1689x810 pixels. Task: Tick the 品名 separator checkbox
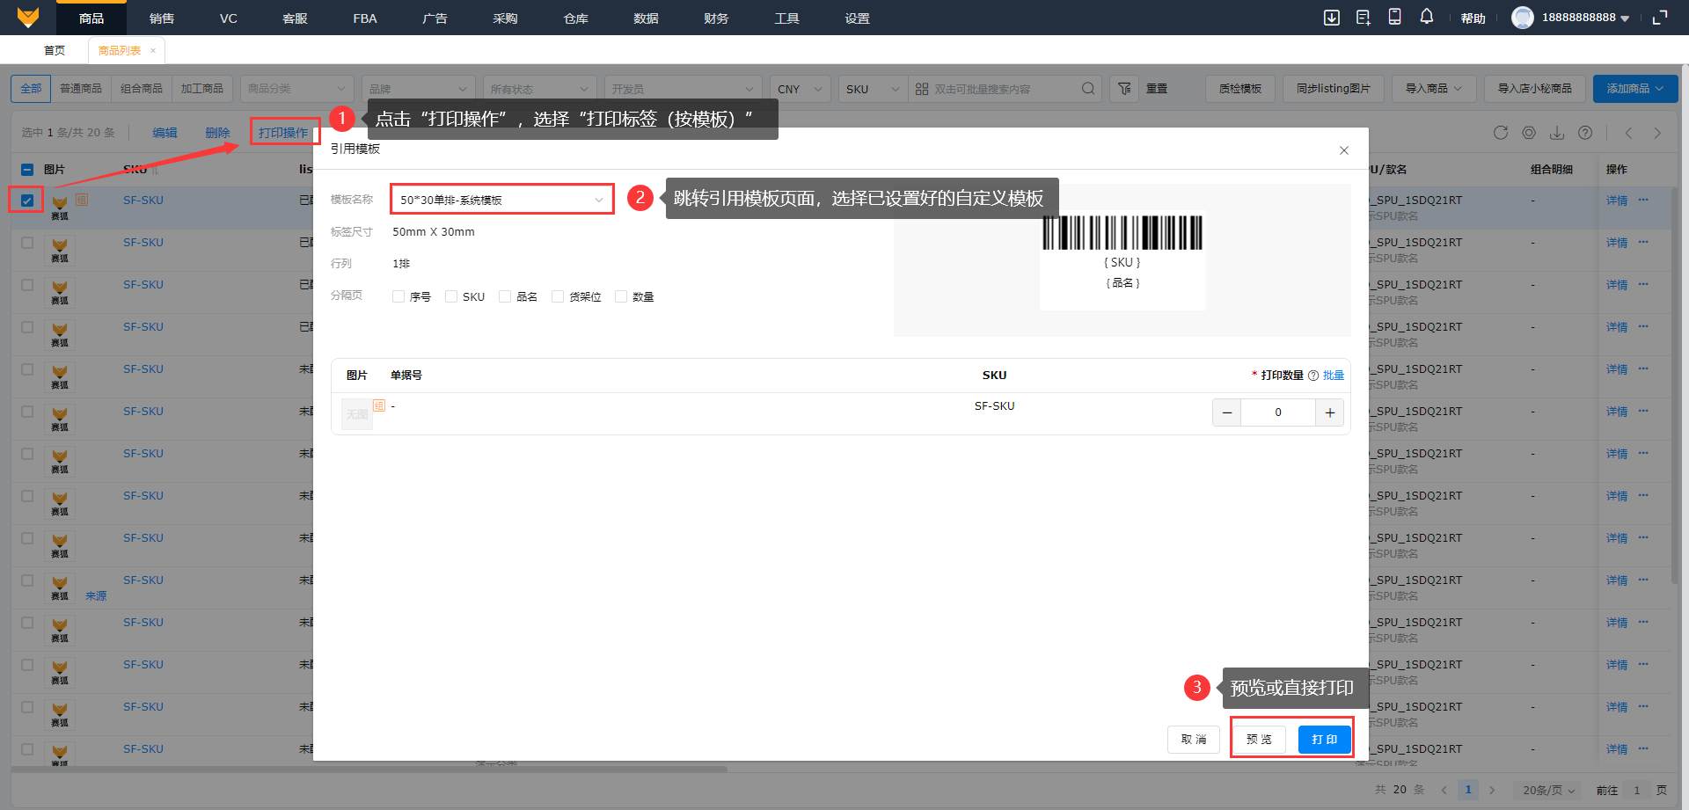pyautogui.click(x=505, y=296)
